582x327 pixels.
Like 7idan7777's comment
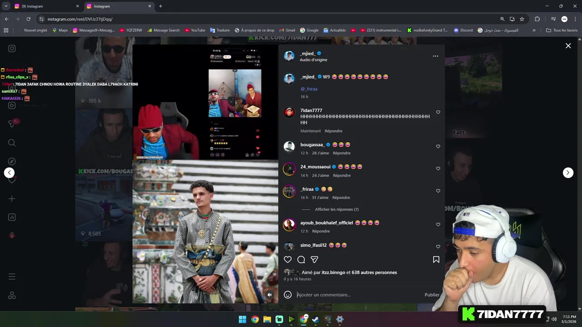coord(438,112)
